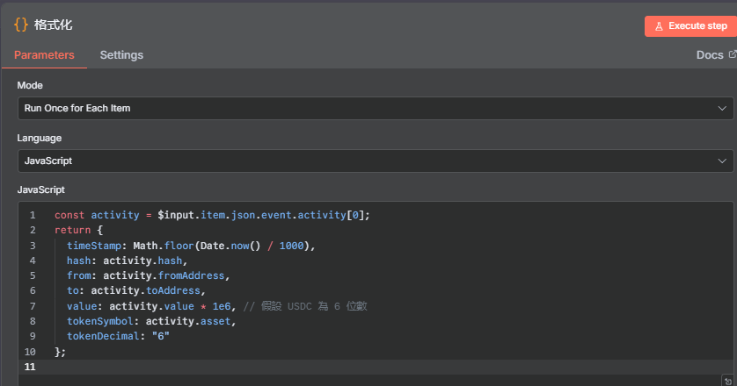Image resolution: width=737 pixels, height=386 pixels.
Task: Open the Mode dropdown showing Run Once for Each Item
Action: [x=376, y=108]
